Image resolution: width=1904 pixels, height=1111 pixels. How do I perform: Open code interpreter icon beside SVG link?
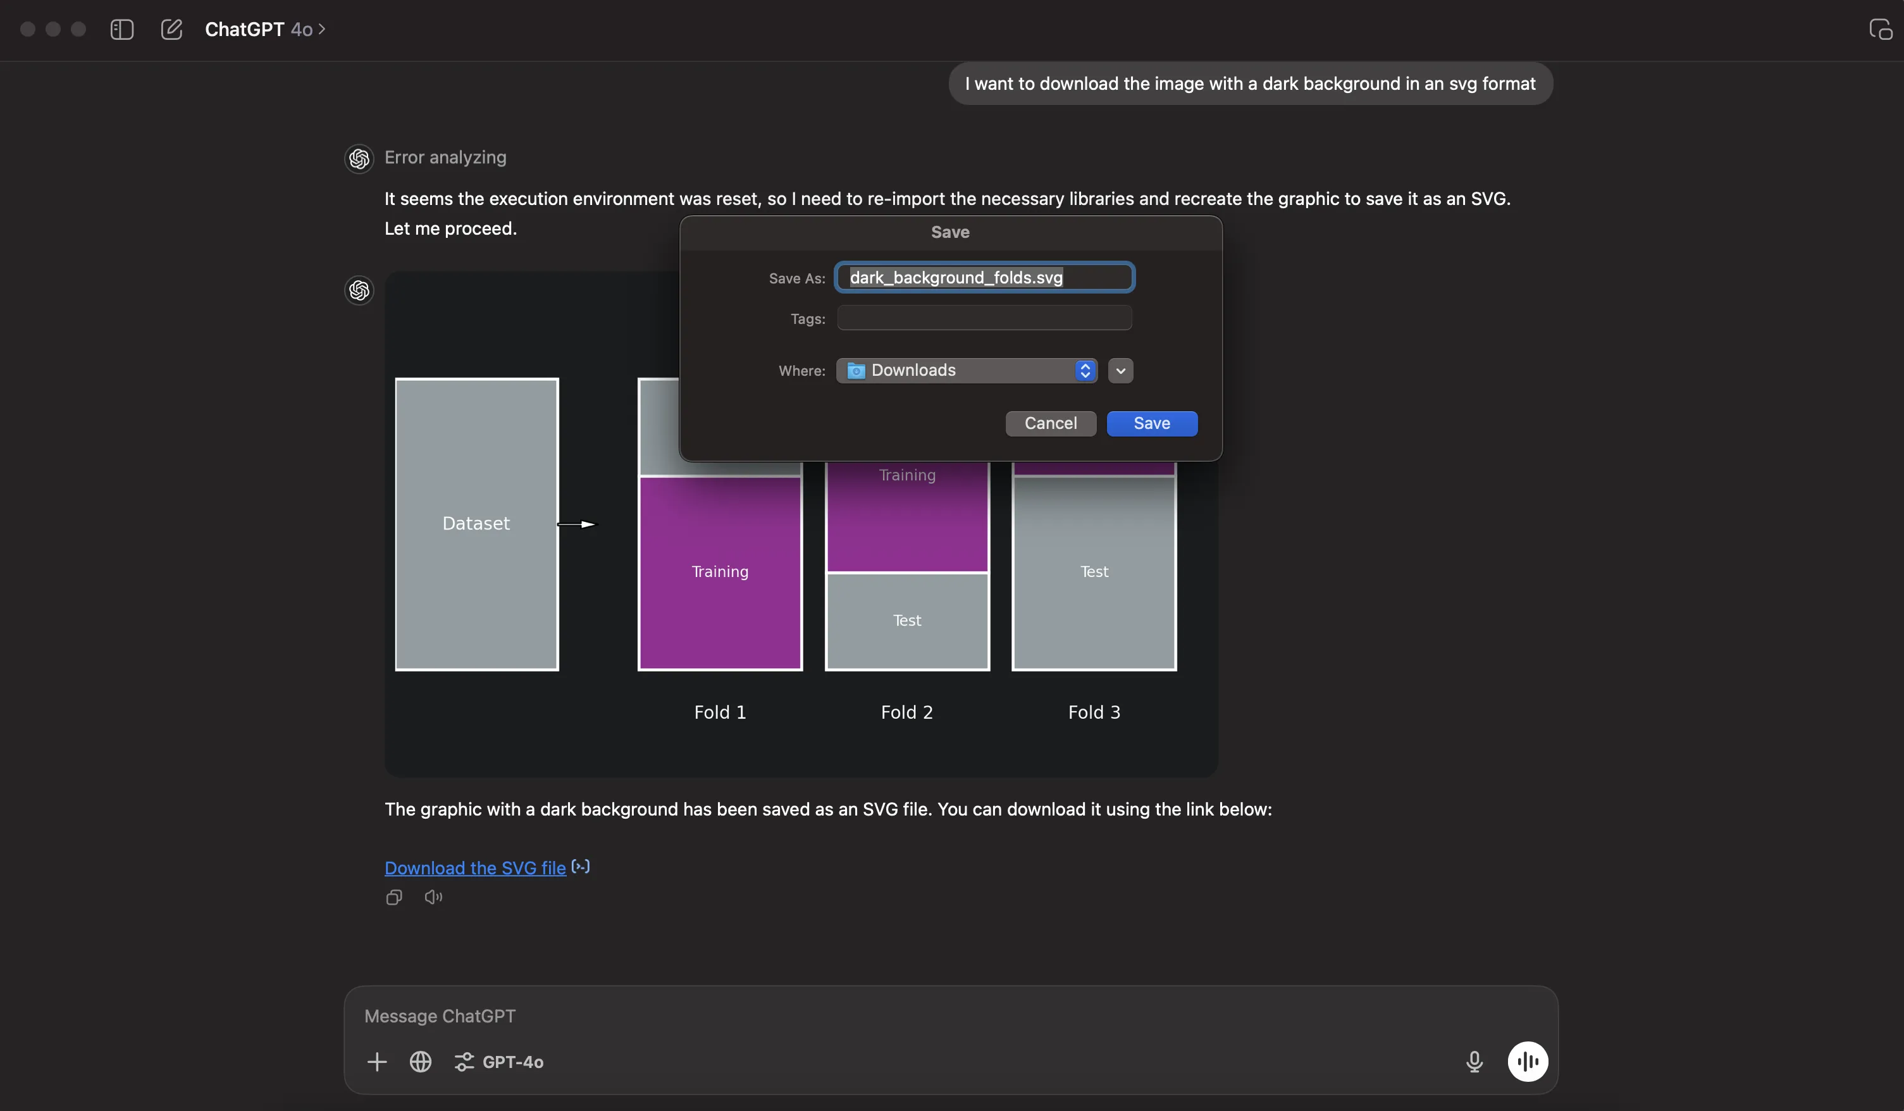coord(580,867)
